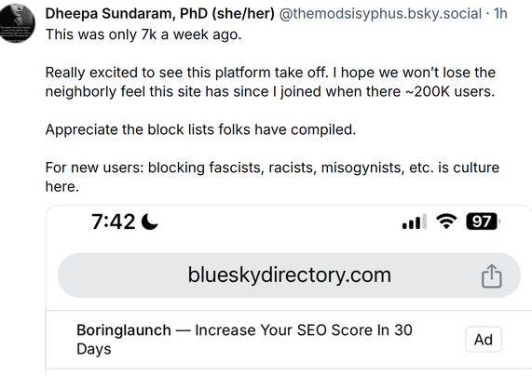Open the @themodsisyphus.bsky.social handle link
Screen dimensions: 532x376
[x=380, y=14]
